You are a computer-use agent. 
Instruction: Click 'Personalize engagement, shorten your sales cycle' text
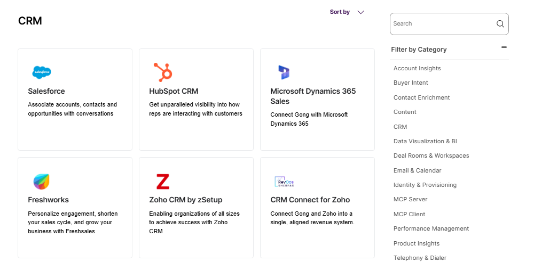(x=73, y=223)
